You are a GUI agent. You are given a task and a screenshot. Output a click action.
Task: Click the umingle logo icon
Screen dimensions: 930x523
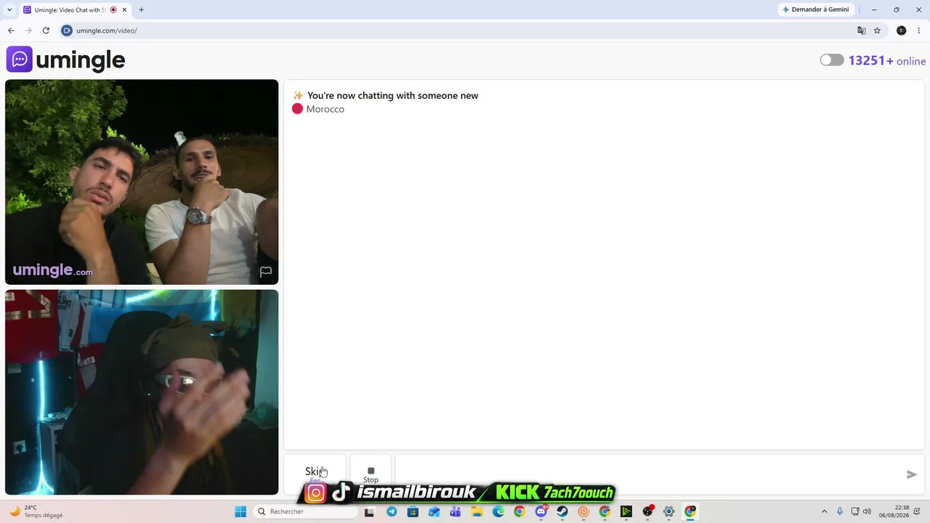[20, 60]
